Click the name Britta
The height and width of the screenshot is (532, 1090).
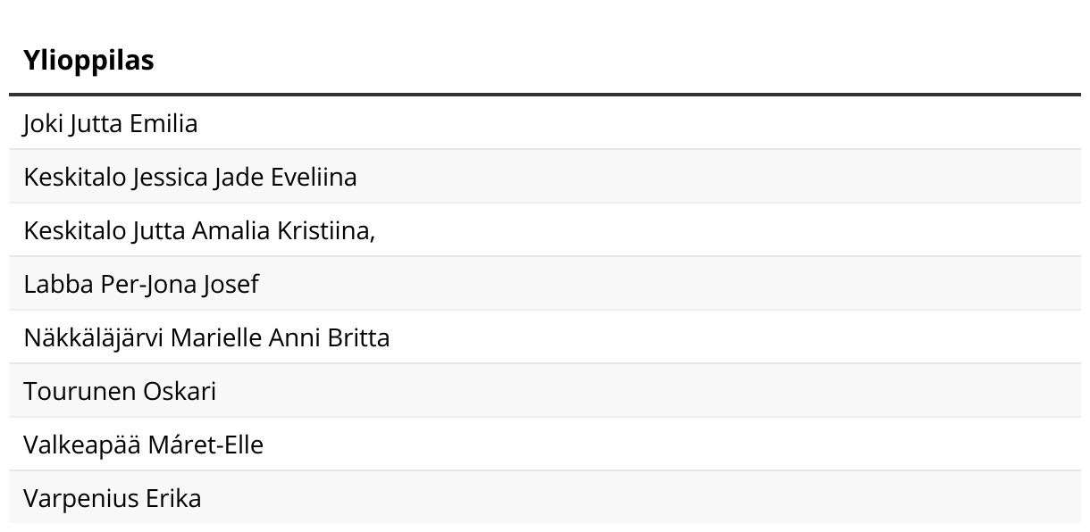pos(359,337)
